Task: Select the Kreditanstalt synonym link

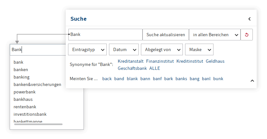Action: click(x=131, y=61)
